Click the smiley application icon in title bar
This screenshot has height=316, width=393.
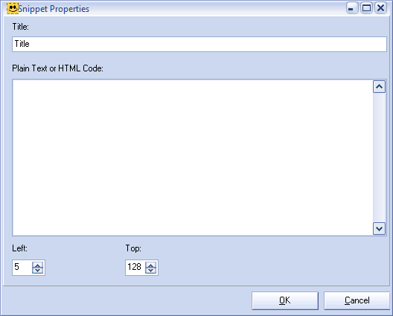pos(12,8)
